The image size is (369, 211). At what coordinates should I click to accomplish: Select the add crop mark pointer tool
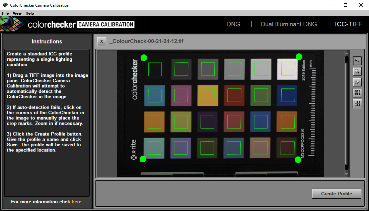357,61
